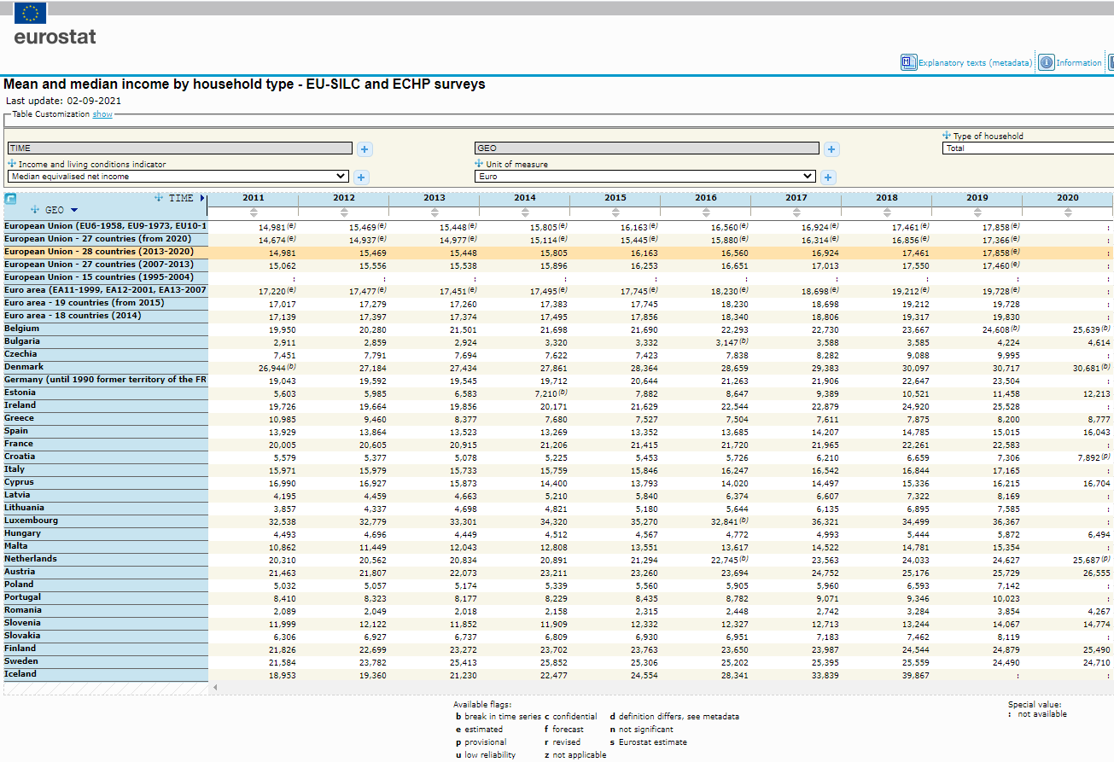Open the Unit of measure dropdown

coord(645,177)
